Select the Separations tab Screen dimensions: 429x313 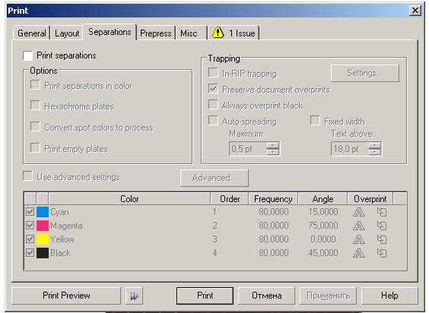point(110,32)
